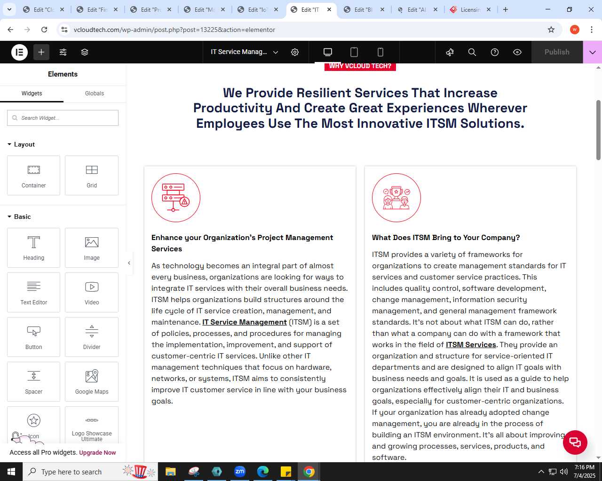Click the IT Service Management link

pyautogui.click(x=245, y=322)
